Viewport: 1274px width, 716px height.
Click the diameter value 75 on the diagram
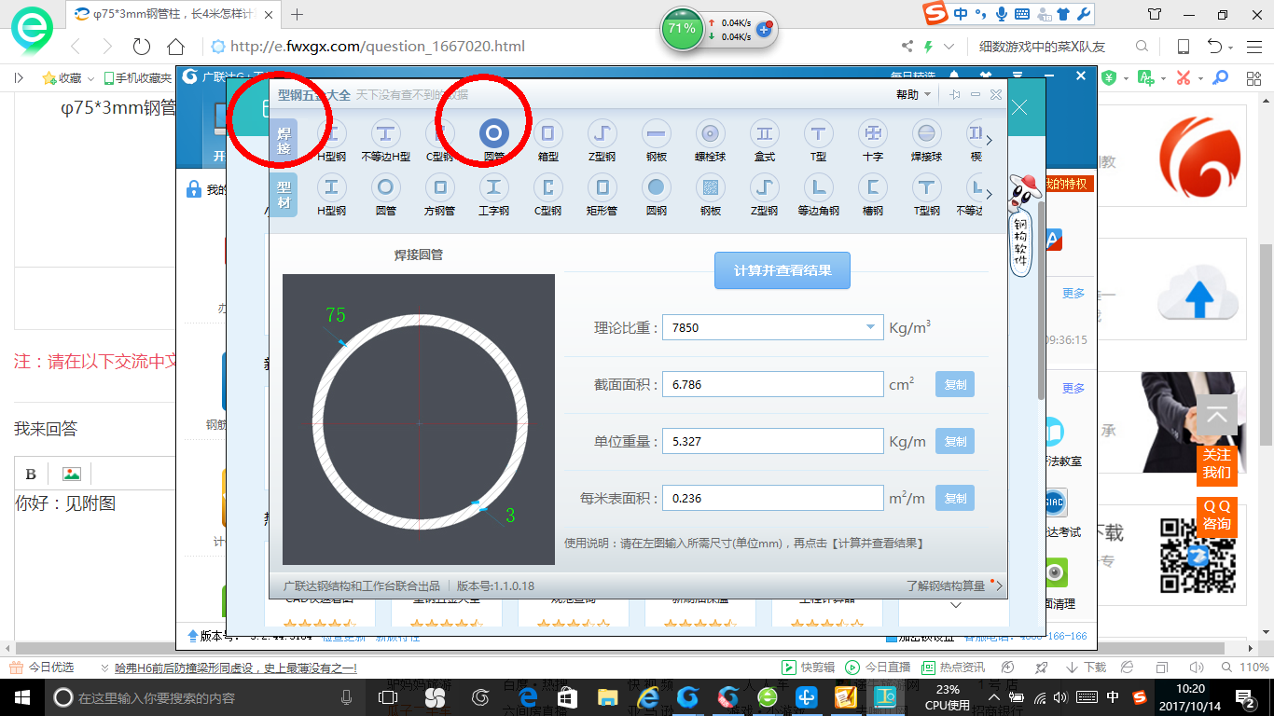[336, 315]
